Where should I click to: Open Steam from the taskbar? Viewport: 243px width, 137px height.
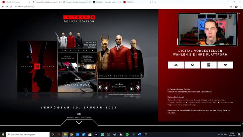115,134
